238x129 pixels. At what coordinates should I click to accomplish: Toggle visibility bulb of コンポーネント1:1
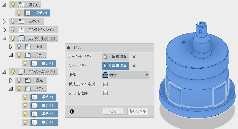[x=13, y=38]
